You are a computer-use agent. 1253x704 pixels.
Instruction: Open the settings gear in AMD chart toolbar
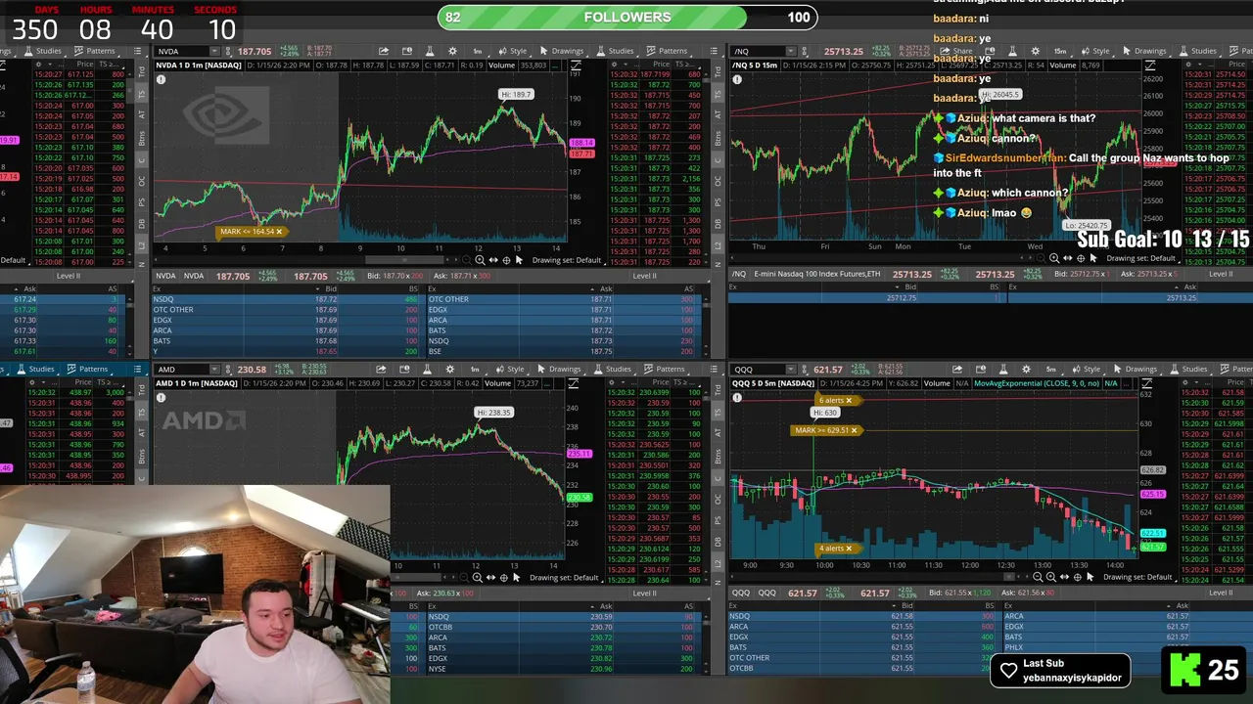(450, 369)
